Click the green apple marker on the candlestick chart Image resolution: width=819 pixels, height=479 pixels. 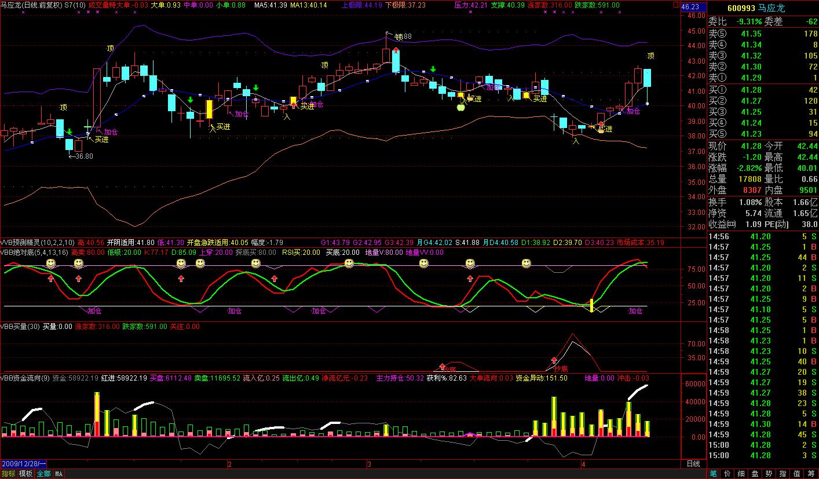(x=461, y=107)
